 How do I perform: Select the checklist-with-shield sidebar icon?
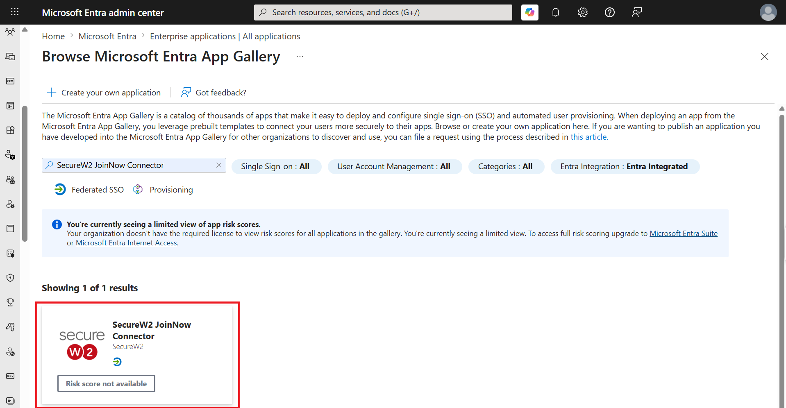pos(10,254)
